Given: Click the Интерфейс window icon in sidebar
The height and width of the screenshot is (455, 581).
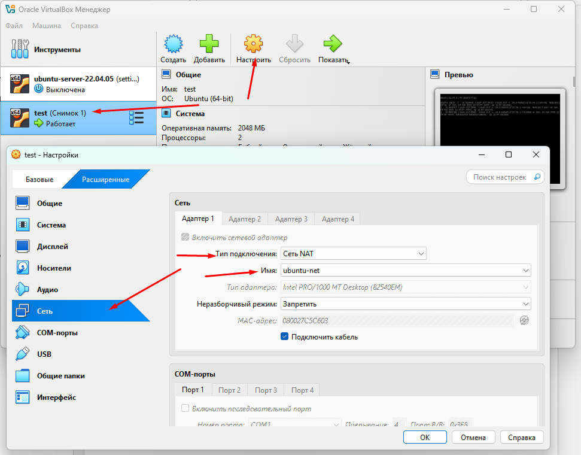Looking at the screenshot, I should click(x=23, y=397).
